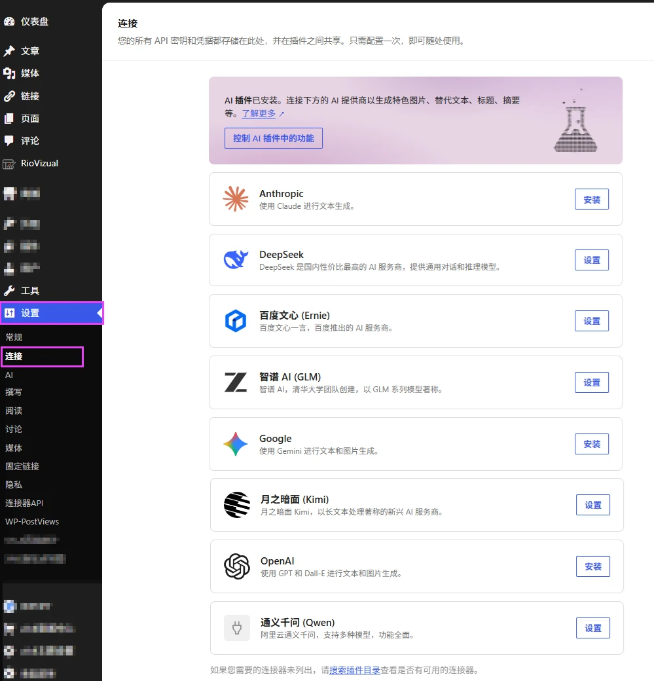Click the RioVizual icon in sidebar
Screen dimensions: 654x681
coord(9,164)
